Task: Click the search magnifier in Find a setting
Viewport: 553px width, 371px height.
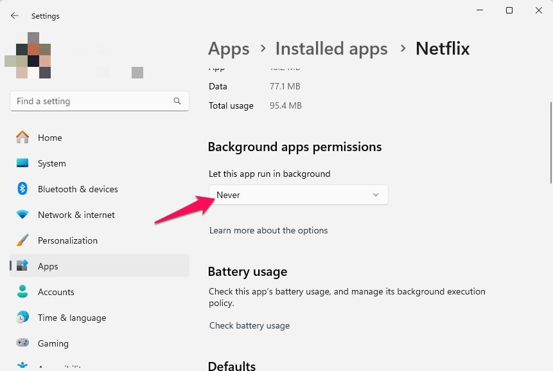Action: pyautogui.click(x=177, y=101)
